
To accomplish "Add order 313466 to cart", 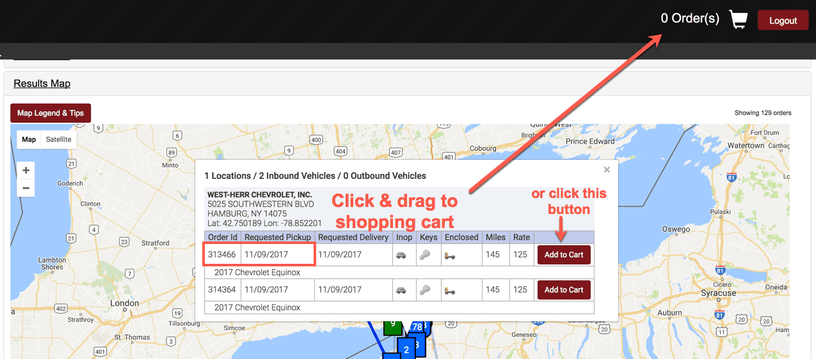I will coord(563,255).
